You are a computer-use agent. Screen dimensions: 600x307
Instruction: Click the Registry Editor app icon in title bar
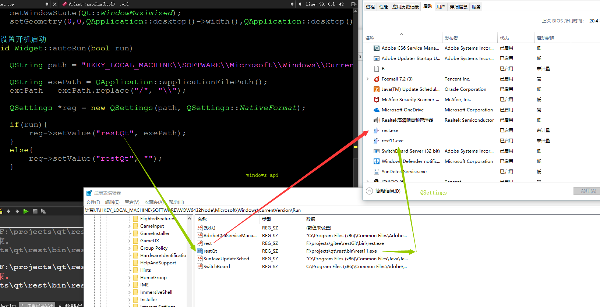[x=89, y=193]
